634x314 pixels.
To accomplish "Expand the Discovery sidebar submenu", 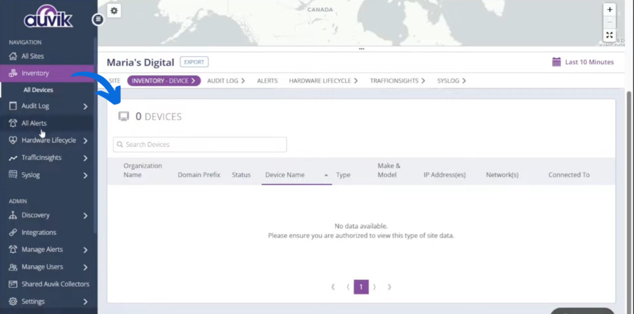I will pos(85,216).
